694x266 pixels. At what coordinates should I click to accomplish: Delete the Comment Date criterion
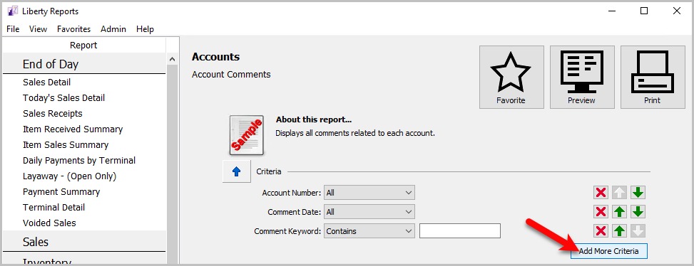coord(601,212)
